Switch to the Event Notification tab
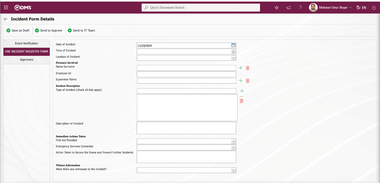This screenshot has height=183, width=380. tap(27, 43)
